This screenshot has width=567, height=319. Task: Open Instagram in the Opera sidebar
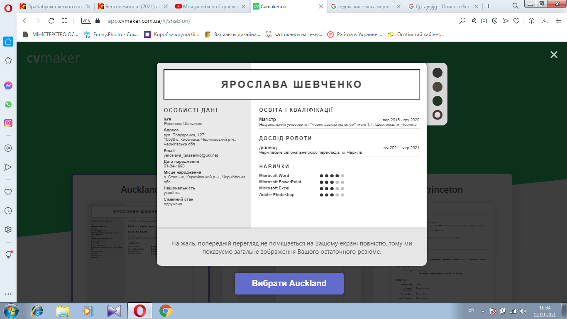click(8, 123)
